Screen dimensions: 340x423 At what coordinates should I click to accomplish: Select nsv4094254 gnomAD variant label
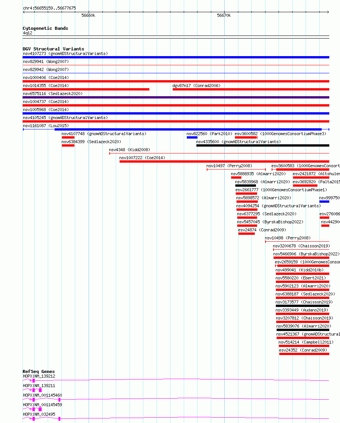pos(279,206)
